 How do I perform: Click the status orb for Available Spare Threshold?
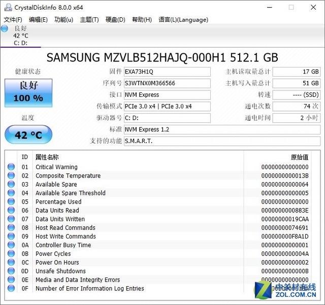11,193
